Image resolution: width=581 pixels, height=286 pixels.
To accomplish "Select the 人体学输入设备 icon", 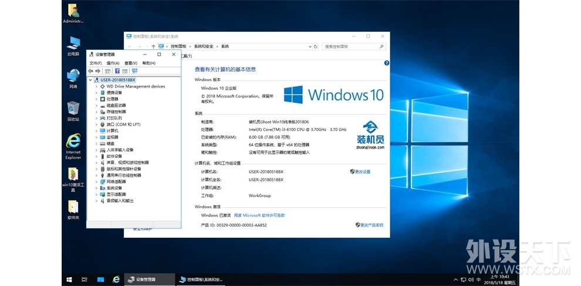I will (x=103, y=150).
